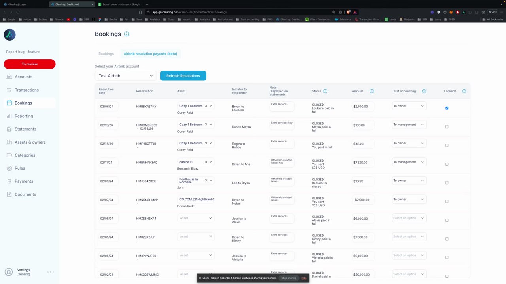This screenshot has height=284, width=506.
Task: Click browser address bar URL
Action: pyautogui.click(x=190, y=12)
